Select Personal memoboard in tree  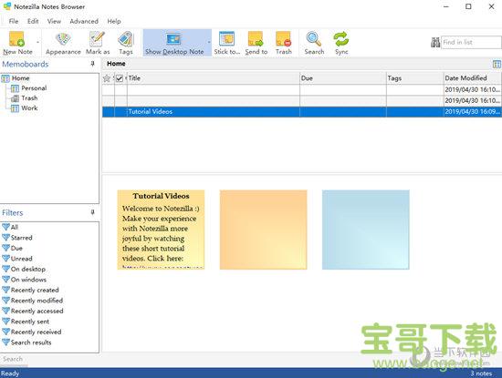[x=34, y=88]
